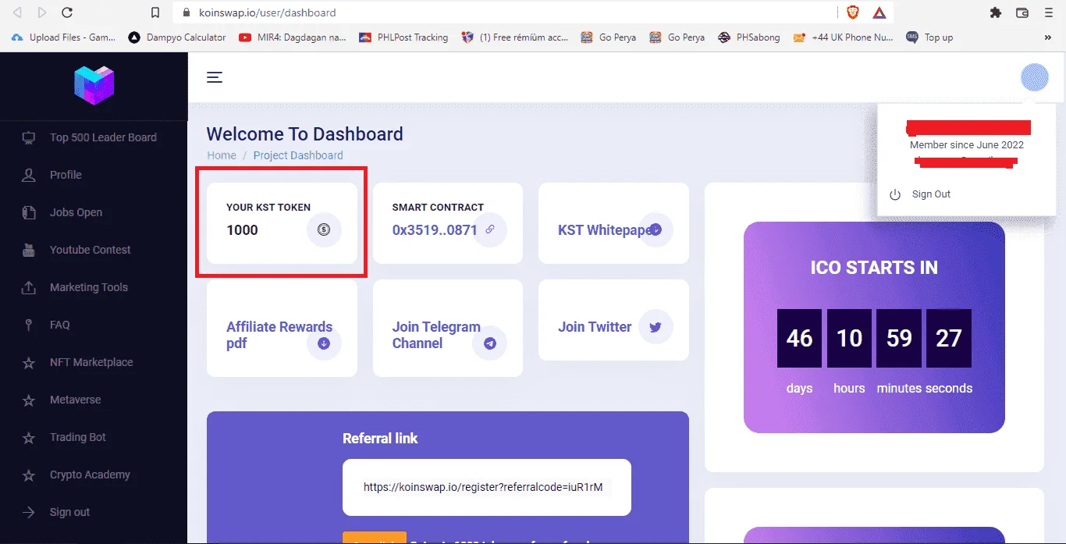The height and width of the screenshot is (544, 1066).
Task: Click the KoinSwap cube logo
Action: pos(94,84)
